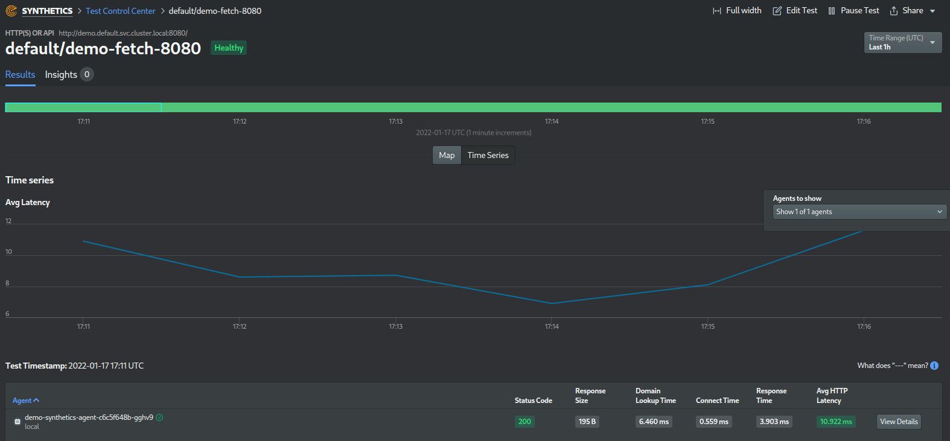The width and height of the screenshot is (950, 441).
Task: Click the "What does --- mean?" text
Action: coord(893,366)
